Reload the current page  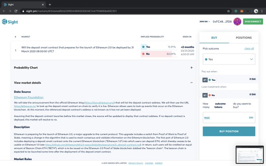point(16,11)
